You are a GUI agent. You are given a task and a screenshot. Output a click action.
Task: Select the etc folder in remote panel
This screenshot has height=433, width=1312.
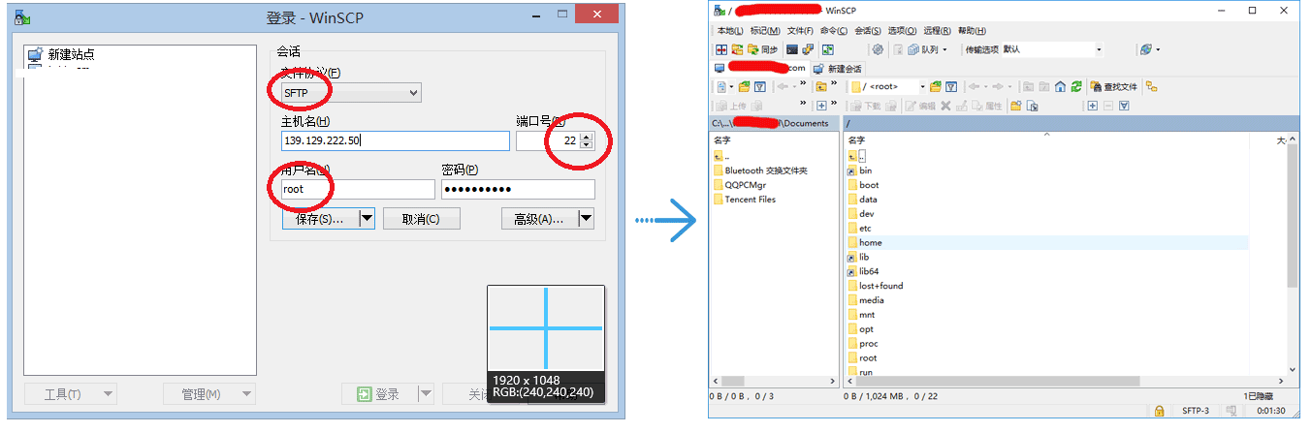click(865, 229)
